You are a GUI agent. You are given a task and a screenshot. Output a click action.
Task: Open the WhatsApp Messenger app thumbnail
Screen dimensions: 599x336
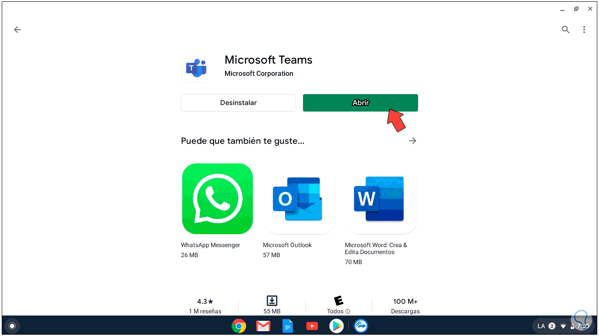coord(218,199)
